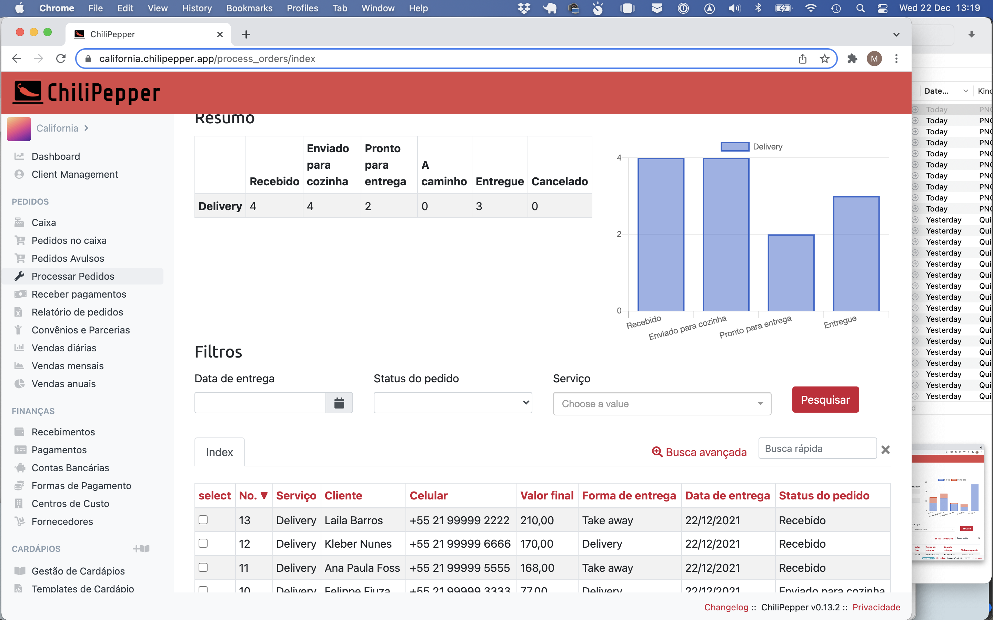Select the Processar Pedidos wrench icon
The image size is (993, 620).
[x=19, y=276]
